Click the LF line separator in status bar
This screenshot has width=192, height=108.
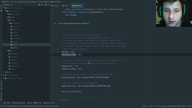(x=155, y=106)
